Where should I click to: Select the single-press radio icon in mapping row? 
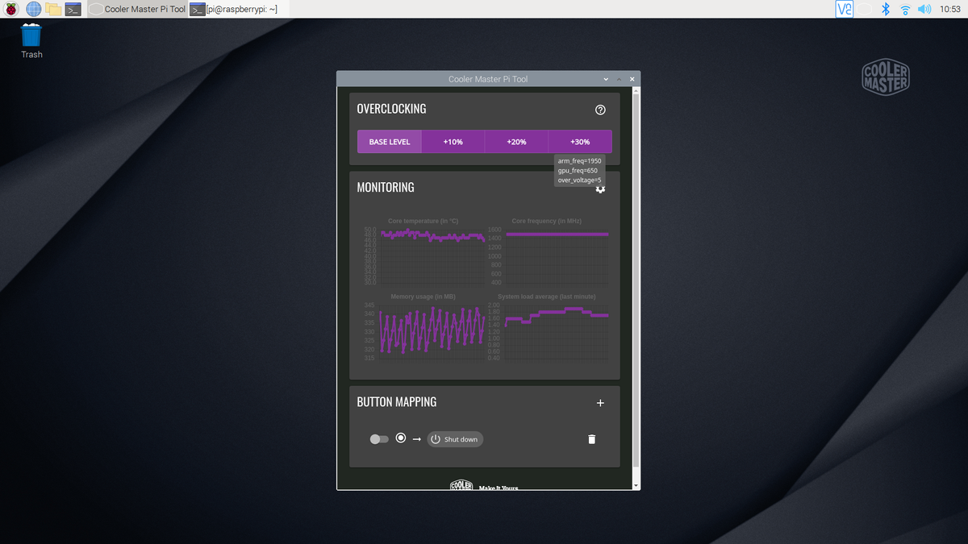(401, 438)
